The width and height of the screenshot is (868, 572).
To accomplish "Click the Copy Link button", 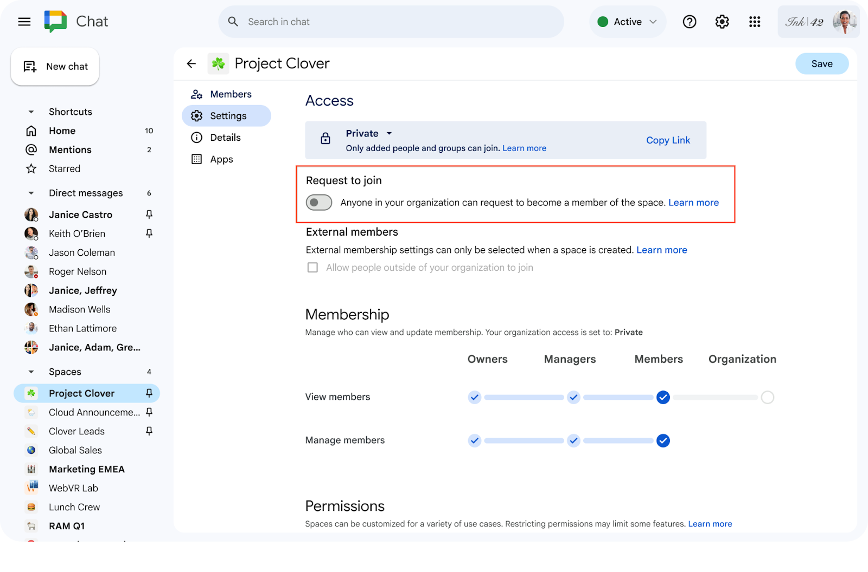I will (668, 140).
